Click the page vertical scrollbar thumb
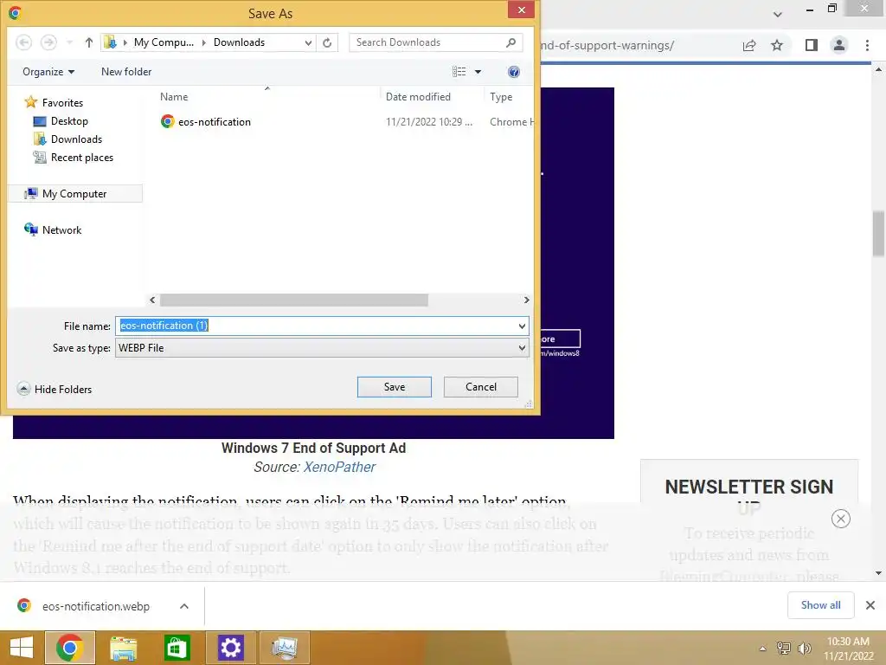Viewport: 886px width, 665px height. (878, 233)
